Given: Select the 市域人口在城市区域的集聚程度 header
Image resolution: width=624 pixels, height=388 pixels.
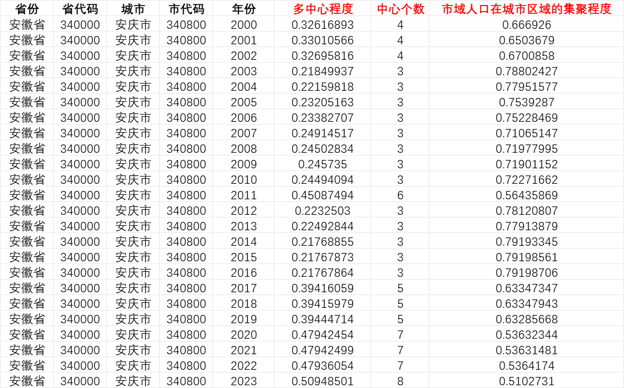Looking at the screenshot, I should pos(526,9).
